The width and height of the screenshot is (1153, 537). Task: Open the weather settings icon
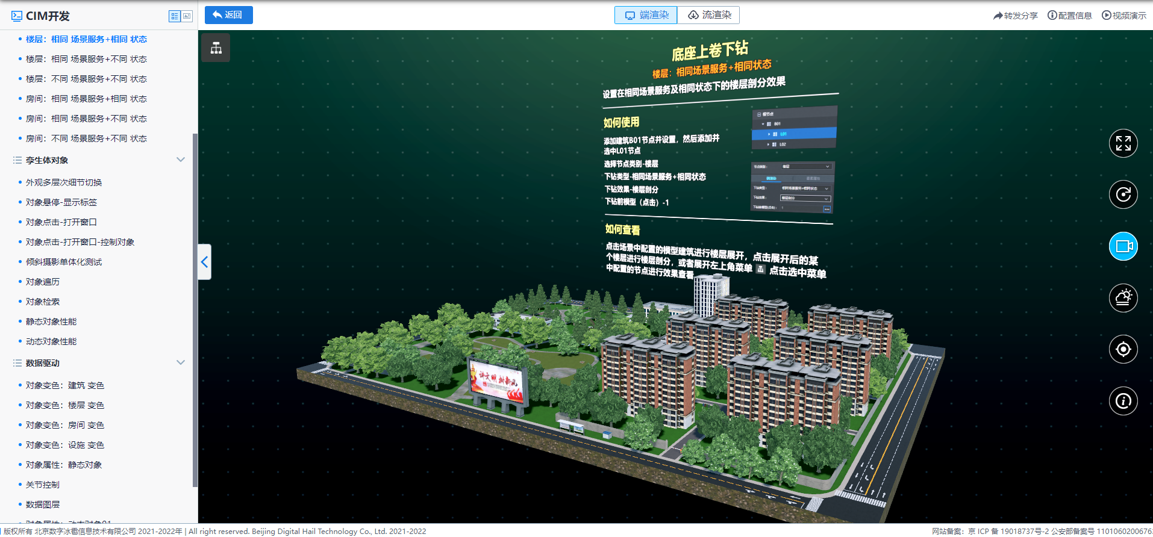tap(1123, 297)
